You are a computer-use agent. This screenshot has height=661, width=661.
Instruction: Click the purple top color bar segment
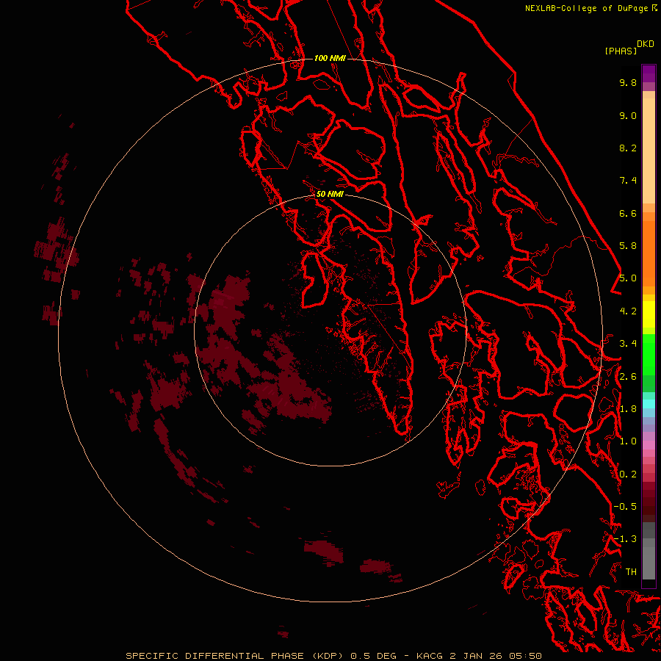click(649, 73)
